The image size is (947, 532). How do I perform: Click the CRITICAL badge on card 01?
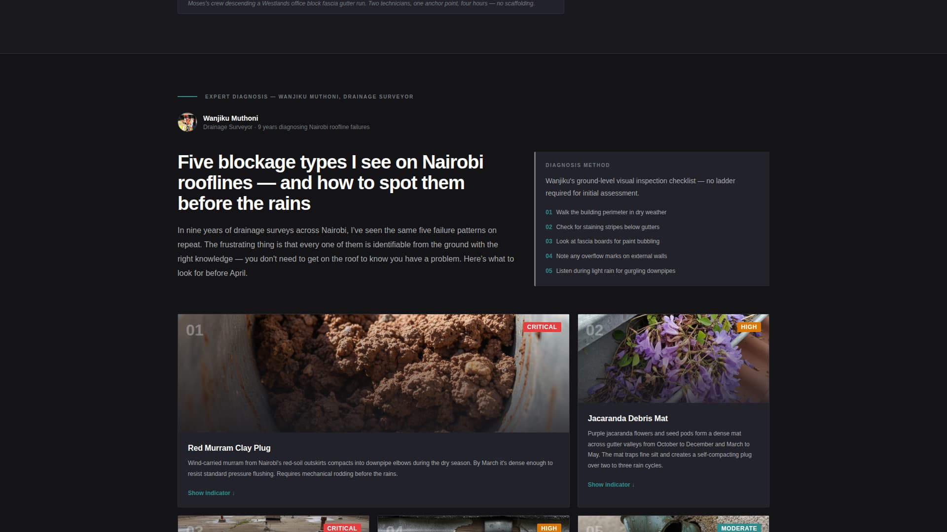point(542,327)
